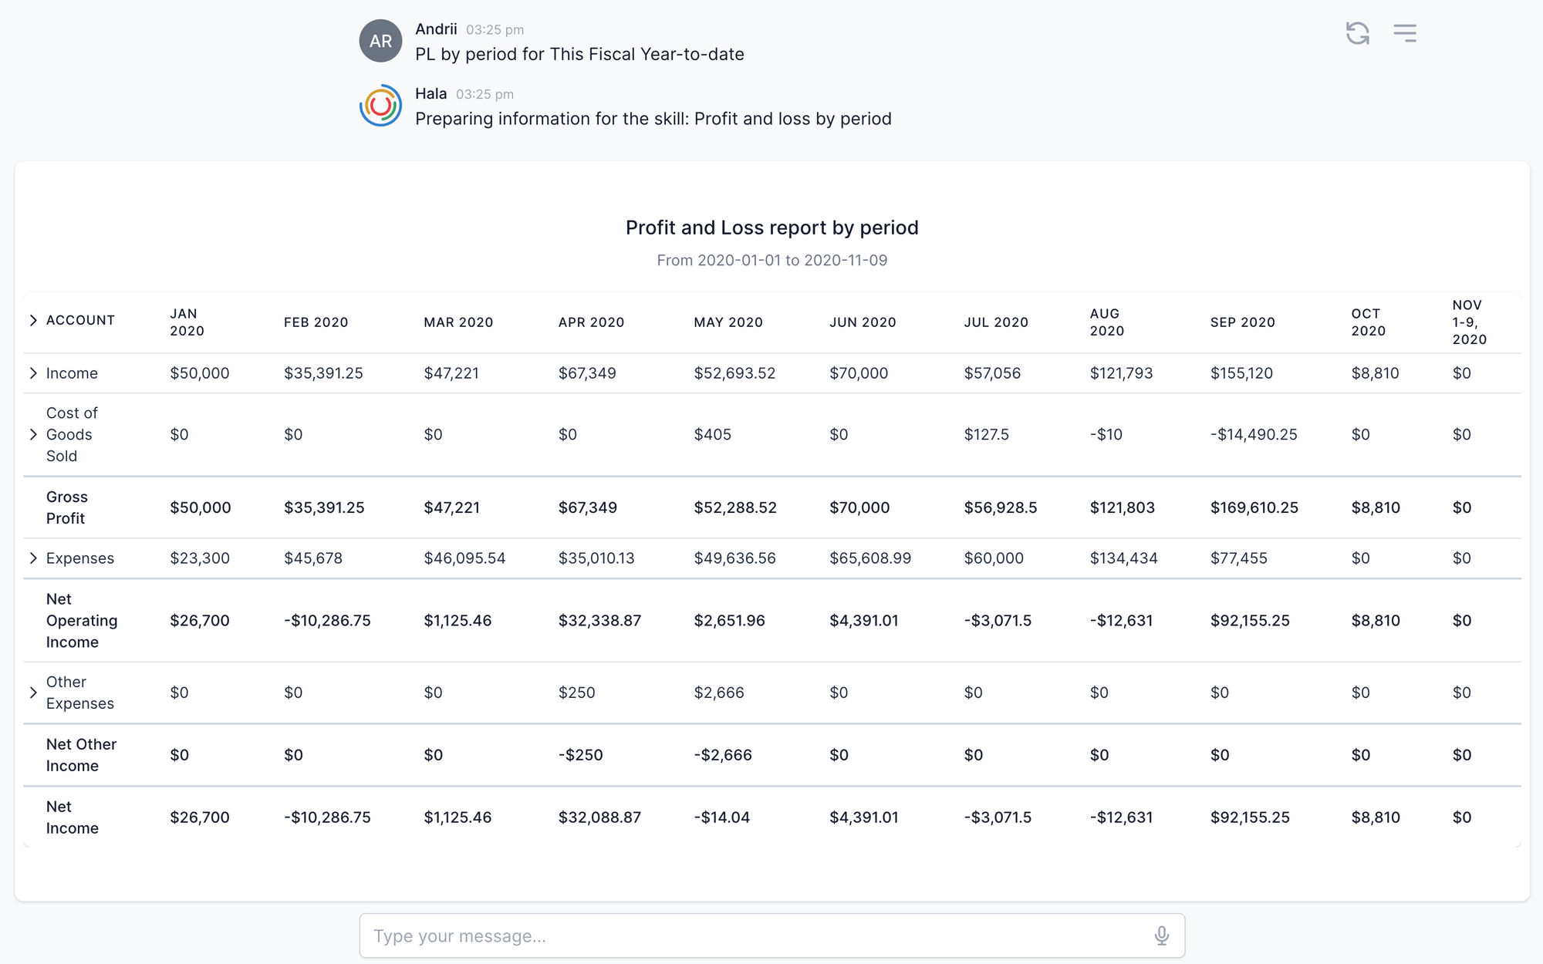This screenshot has height=964, width=1543.
Task: Expand the Expenses row
Action: (33, 558)
